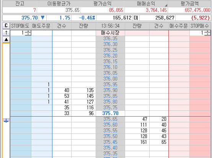Click price 375.90 in the ladder
The width and height of the screenshot is (212, 158).
pyautogui.click(x=110, y=91)
